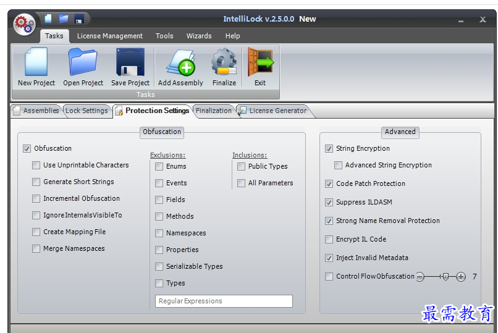Click Add Assembly ribbon icon
Screen dimensions: 498x333
[x=180, y=62]
